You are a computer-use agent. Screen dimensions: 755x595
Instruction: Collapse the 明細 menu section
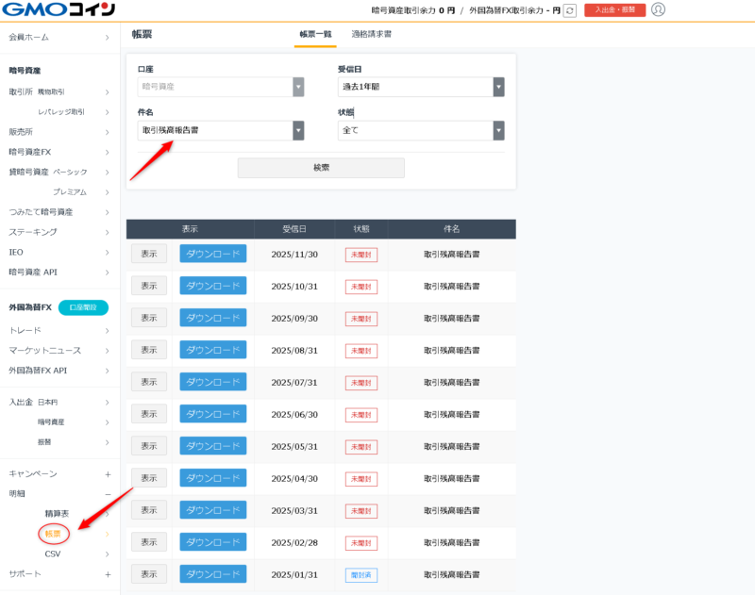point(108,493)
